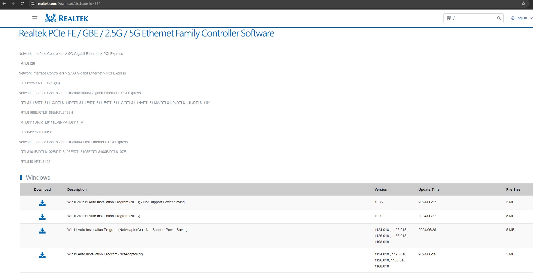This screenshot has width=533, height=273.
Task: Click the browser address bar URL
Action: point(69,4)
